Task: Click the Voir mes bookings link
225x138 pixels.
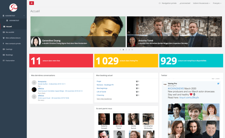Action: (x=104, y=99)
